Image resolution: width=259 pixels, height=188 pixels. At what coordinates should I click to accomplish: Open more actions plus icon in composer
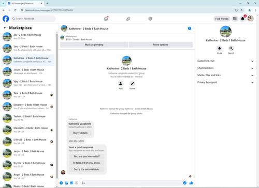pos(61,183)
